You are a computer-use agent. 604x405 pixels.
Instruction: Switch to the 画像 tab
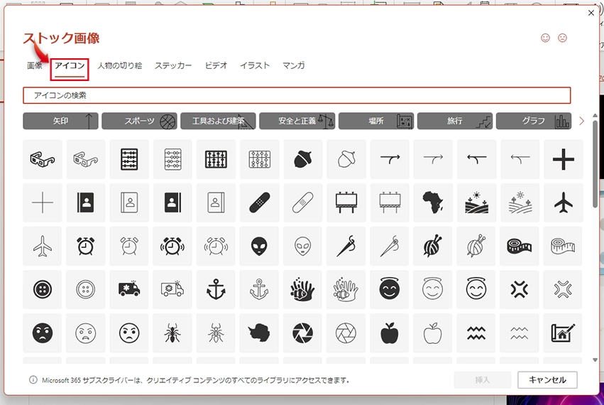coord(35,65)
